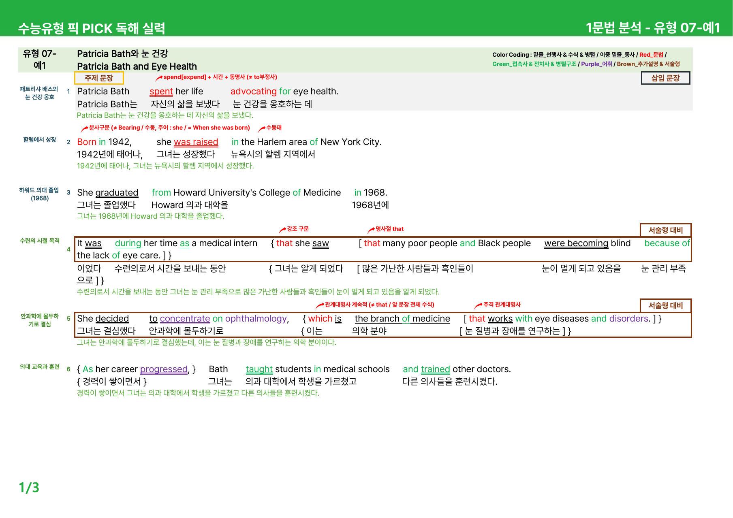Viewport: 733px width, 518px height.
Task: Click the red underlined word 'spent'
Action: coord(161,92)
